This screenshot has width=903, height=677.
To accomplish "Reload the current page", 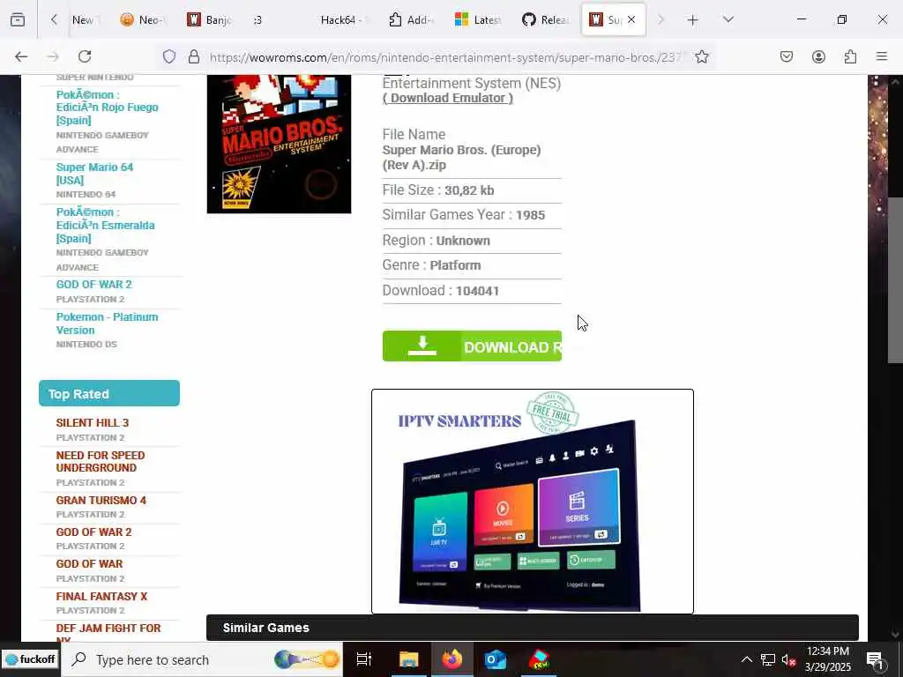I will coord(85,56).
